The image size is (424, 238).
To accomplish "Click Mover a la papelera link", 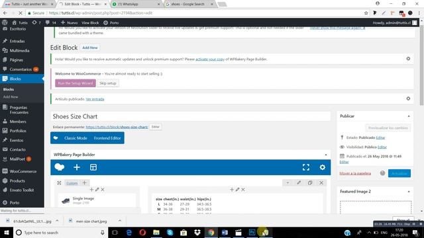I will tap(355, 173).
